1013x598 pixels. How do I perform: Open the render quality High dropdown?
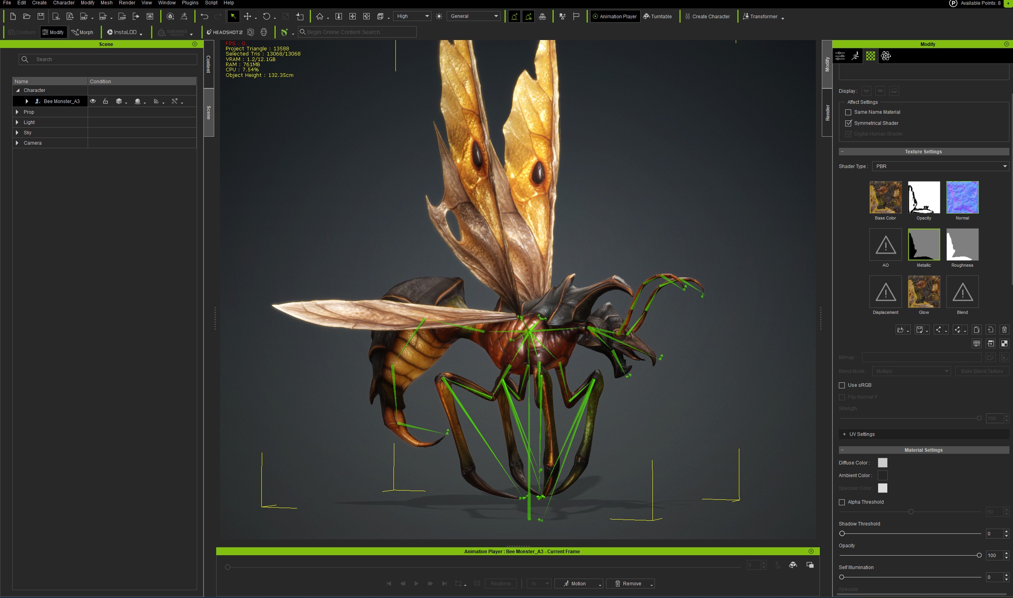pyautogui.click(x=412, y=16)
